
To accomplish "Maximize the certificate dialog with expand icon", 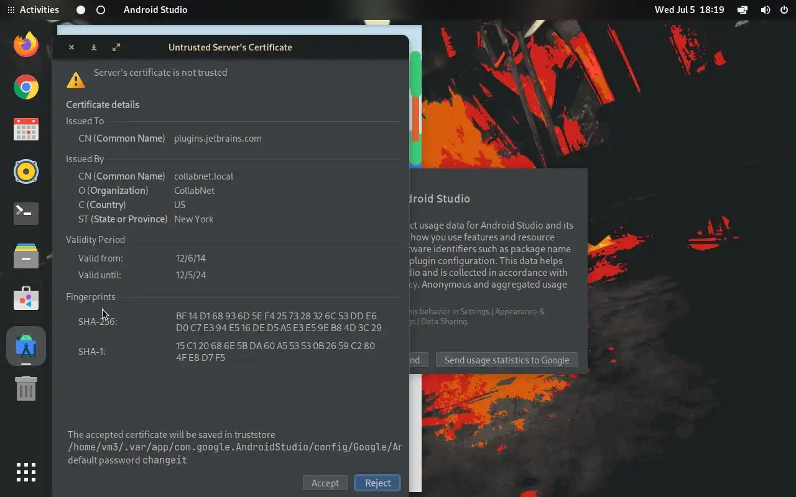I will tap(116, 47).
